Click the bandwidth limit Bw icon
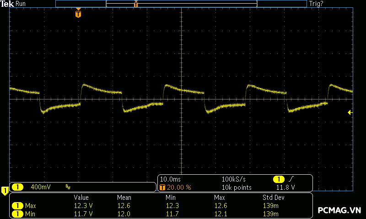The height and width of the screenshot is (219, 366). tap(68, 187)
